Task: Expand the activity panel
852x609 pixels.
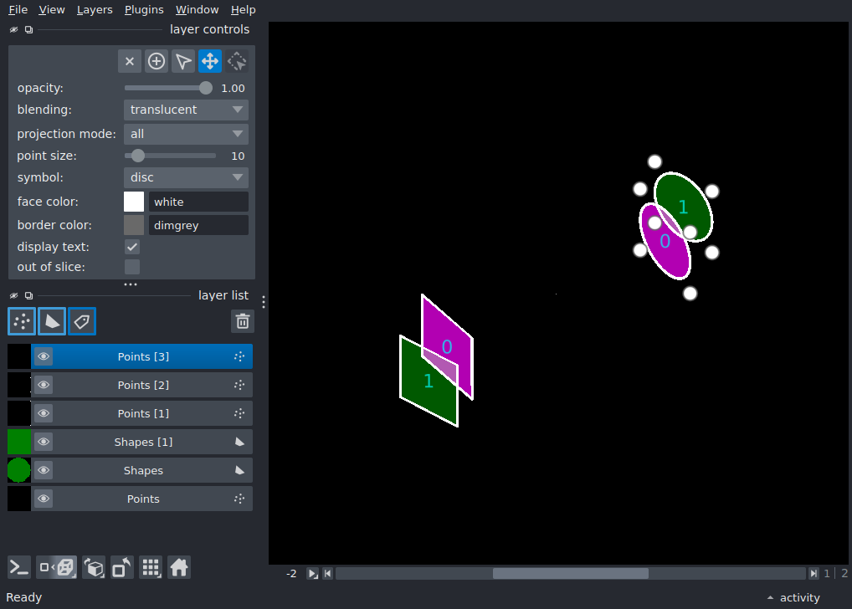Action: 794,597
